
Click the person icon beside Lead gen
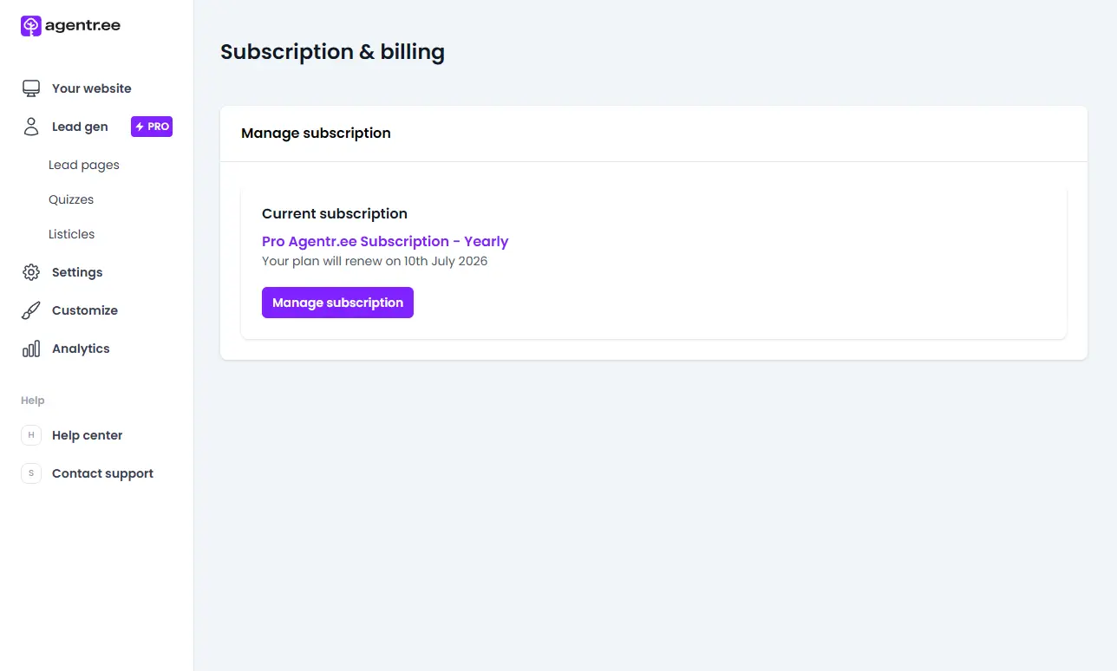[x=31, y=127]
